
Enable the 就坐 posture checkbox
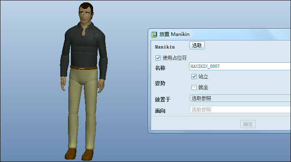pyautogui.click(x=194, y=87)
